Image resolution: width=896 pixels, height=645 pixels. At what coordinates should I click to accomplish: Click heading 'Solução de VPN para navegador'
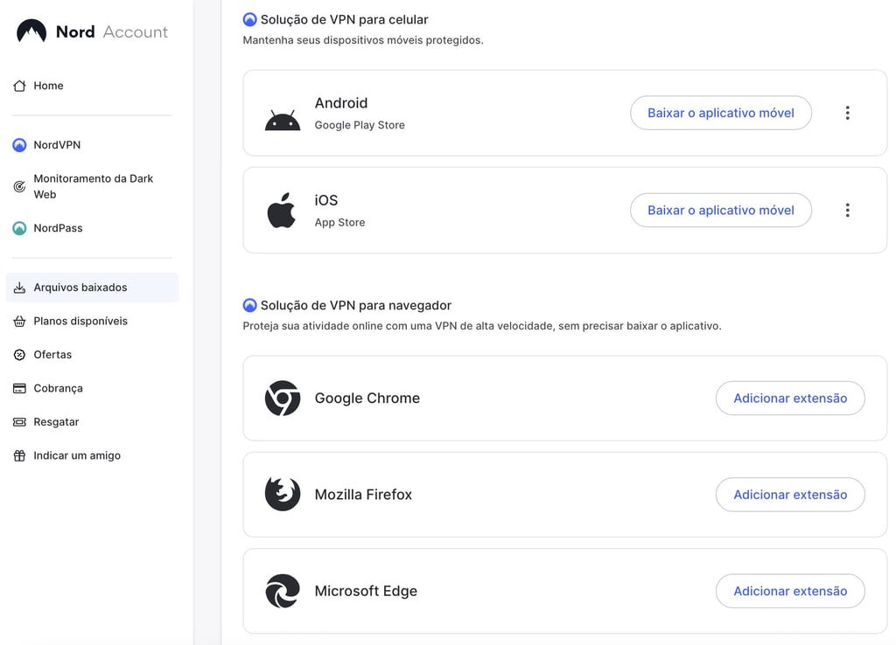pyautogui.click(x=356, y=305)
